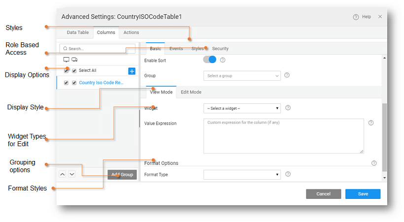
Task: Open the Edit Mode tab
Action: pyautogui.click(x=191, y=92)
